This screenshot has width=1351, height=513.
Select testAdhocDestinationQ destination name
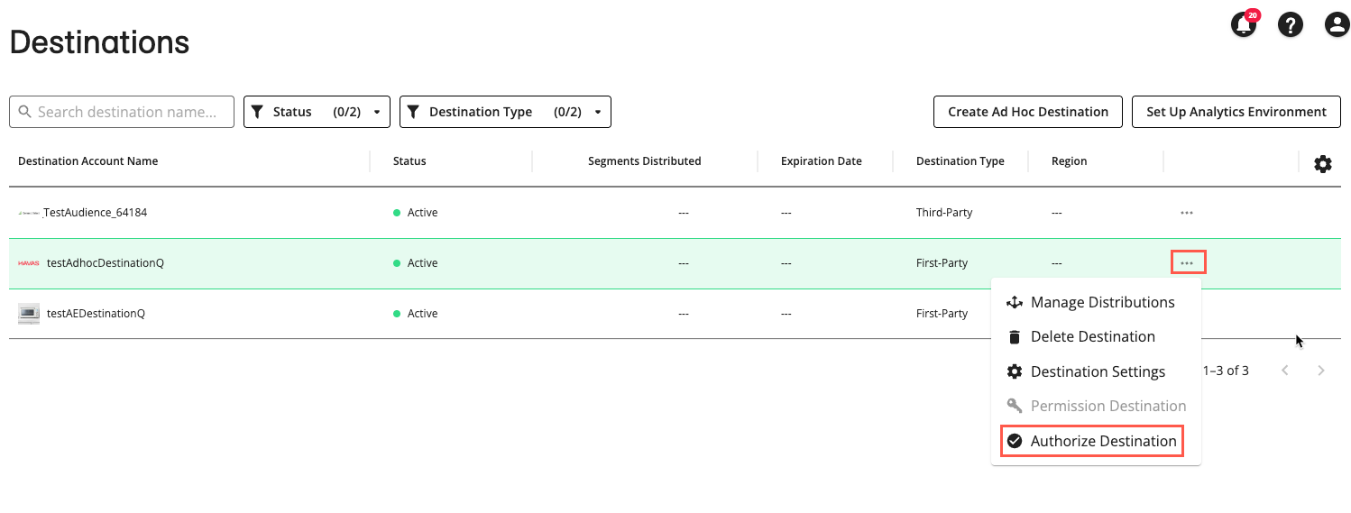coord(106,263)
